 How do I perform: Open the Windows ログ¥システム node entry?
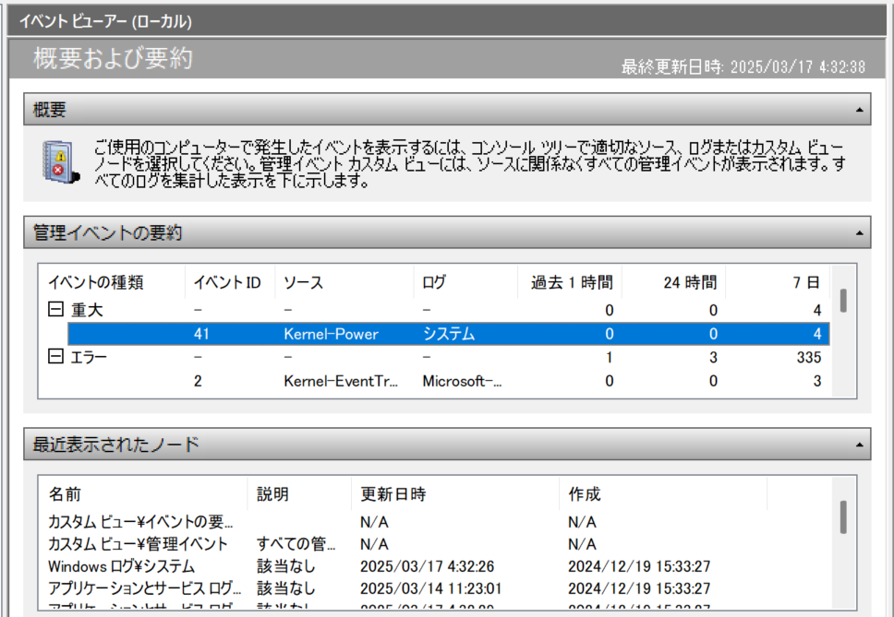(x=122, y=566)
